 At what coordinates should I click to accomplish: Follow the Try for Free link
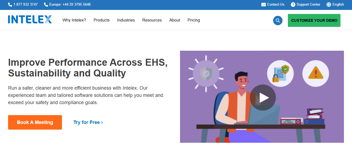pos(88,122)
